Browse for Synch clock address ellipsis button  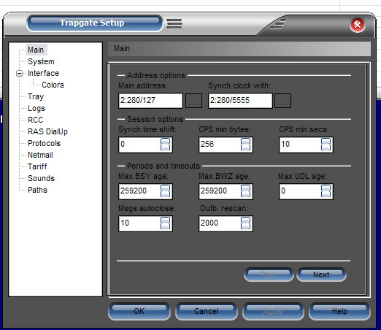pyautogui.click(x=282, y=101)
